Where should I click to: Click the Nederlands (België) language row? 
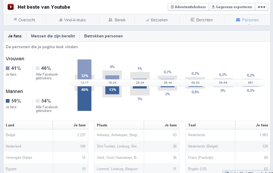click(x=228, y=146)
